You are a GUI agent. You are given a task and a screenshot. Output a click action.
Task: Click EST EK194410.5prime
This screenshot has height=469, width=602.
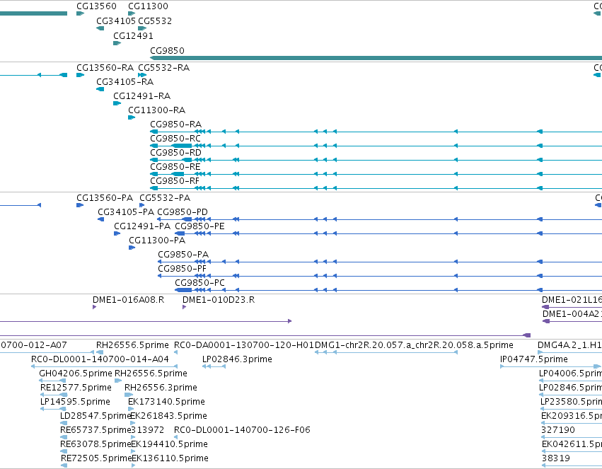(170, 445)
